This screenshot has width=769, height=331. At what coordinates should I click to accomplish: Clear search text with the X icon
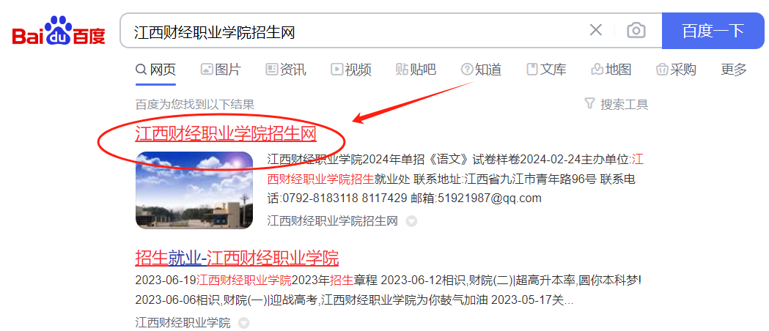[x=595, y=30]
